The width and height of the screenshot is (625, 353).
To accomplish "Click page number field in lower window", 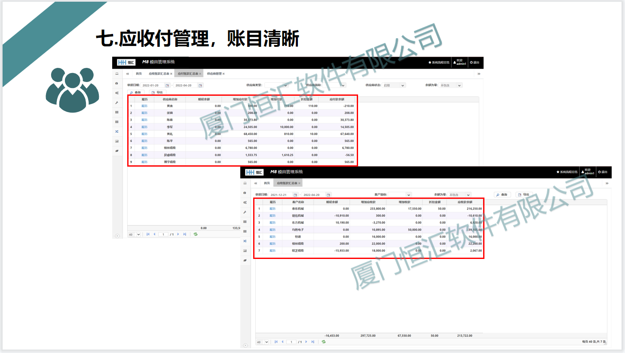I will [x=291, y=342].
